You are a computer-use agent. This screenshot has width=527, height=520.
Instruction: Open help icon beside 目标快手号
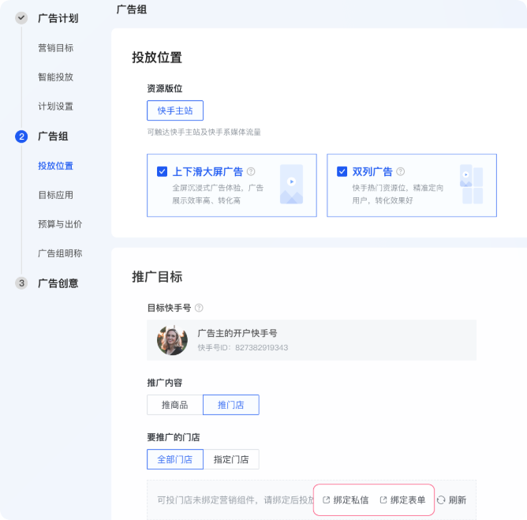click(199, 308)
